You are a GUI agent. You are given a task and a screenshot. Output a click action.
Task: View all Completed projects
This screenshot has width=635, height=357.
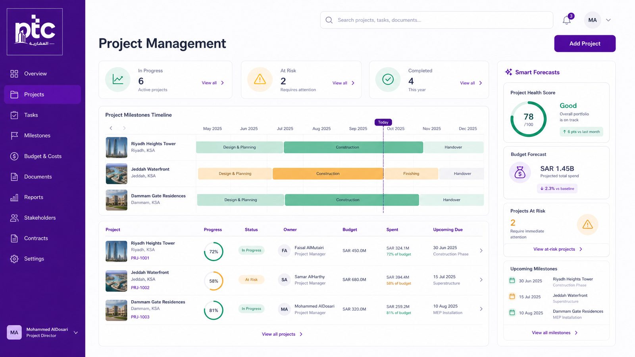click(x=471, y=83)
